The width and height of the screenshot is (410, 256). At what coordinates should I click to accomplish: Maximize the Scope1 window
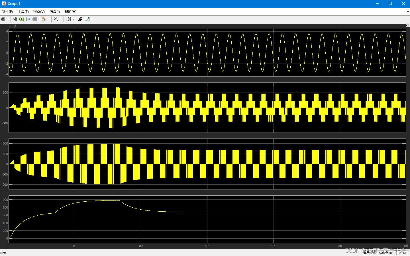click(x=390, y=4)
